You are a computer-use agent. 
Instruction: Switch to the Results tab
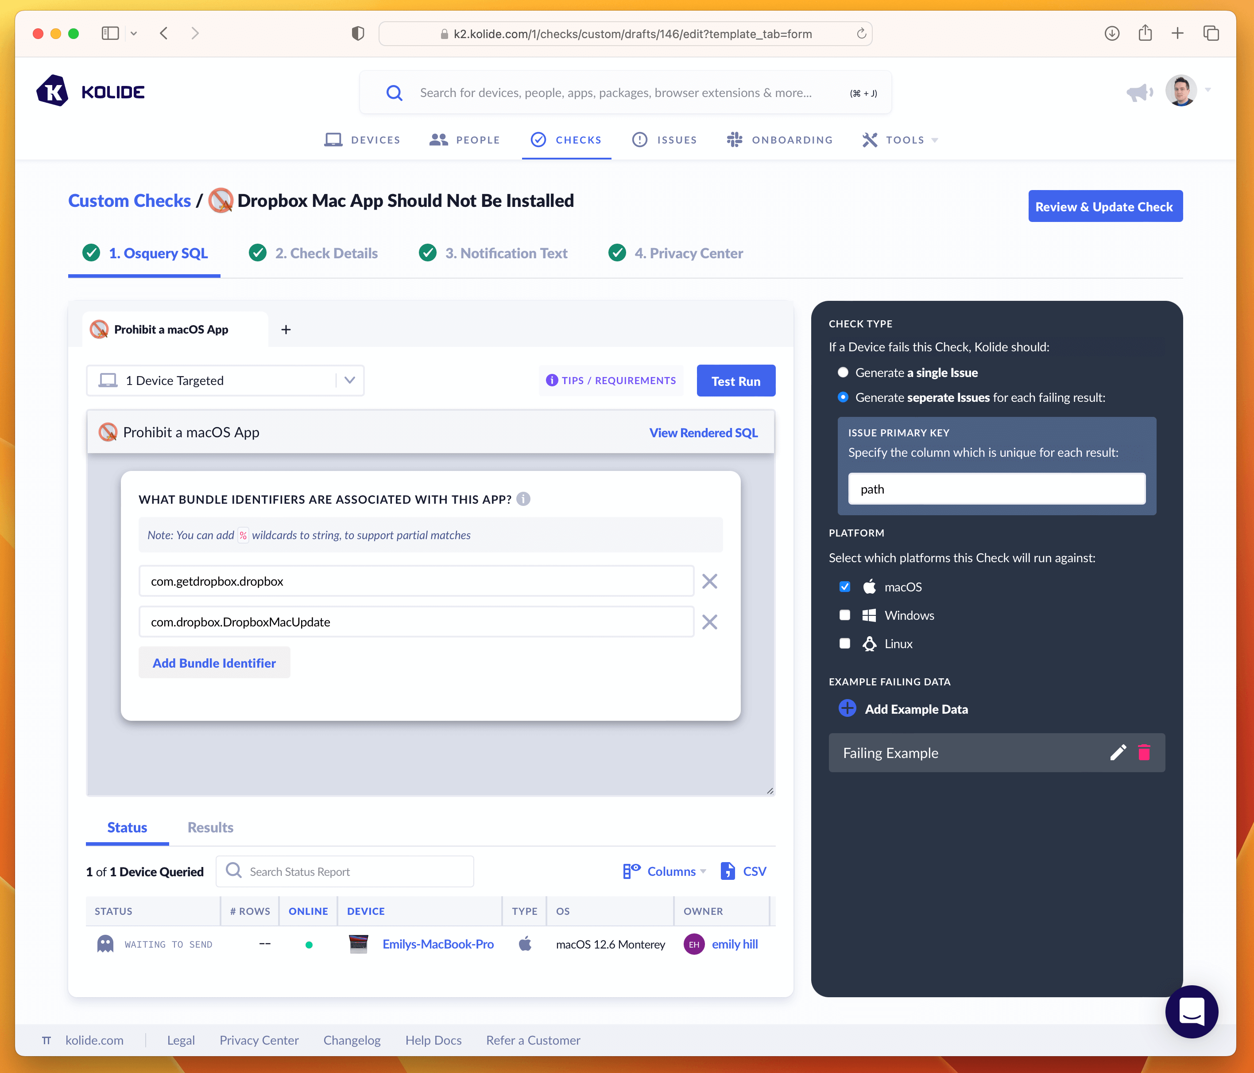point(210,827)
